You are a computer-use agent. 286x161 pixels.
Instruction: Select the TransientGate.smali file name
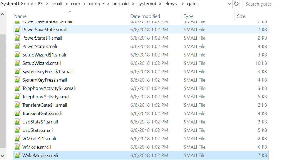pos(42,113)
